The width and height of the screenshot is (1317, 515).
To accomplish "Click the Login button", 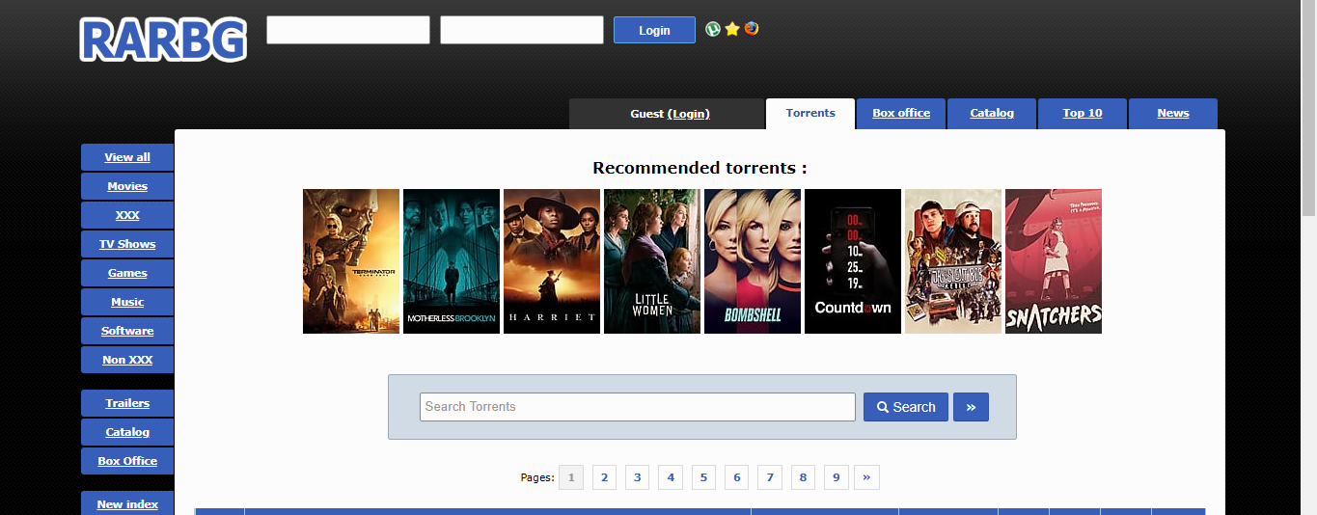I will click(x=654, y=30).
